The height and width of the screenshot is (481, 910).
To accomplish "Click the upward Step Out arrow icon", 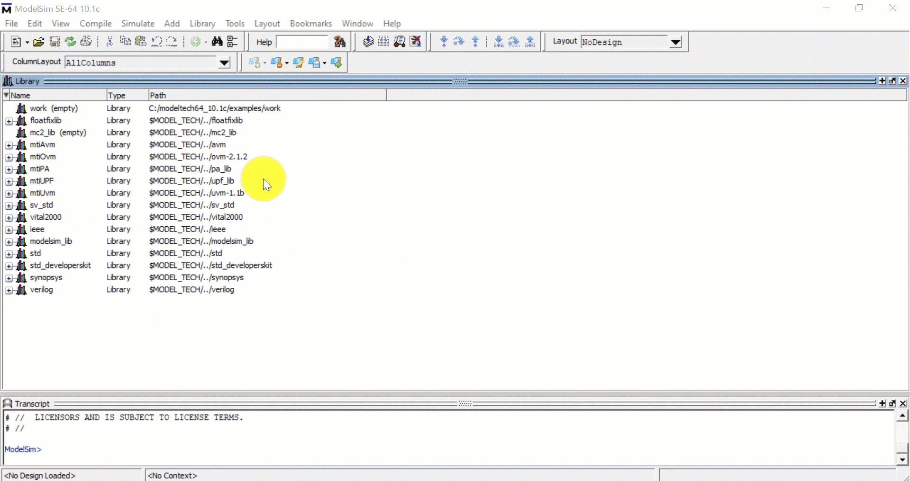I will [x=475, y=42].
